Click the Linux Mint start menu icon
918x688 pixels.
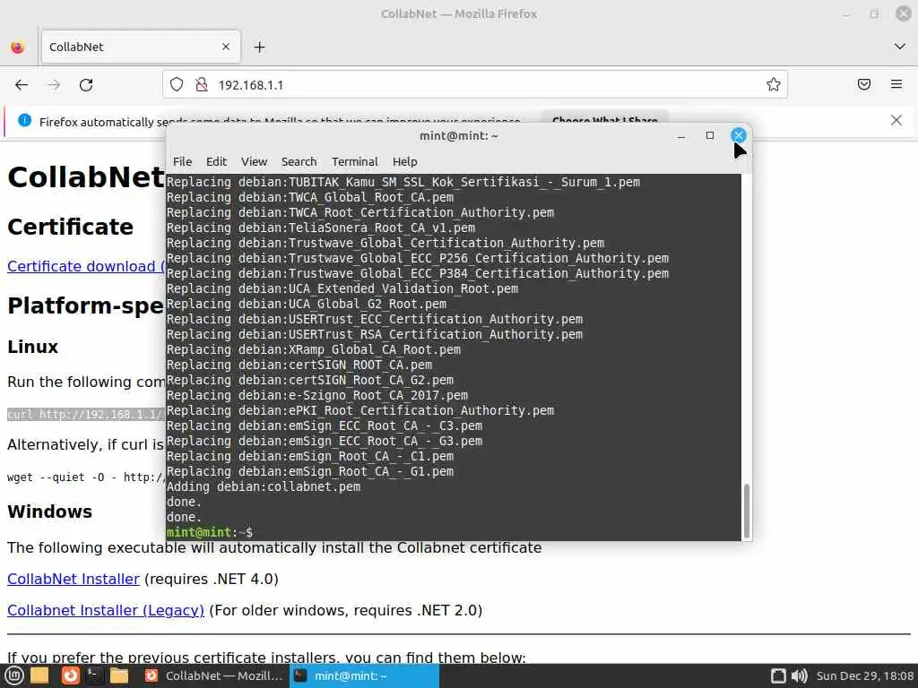(14, 675)
